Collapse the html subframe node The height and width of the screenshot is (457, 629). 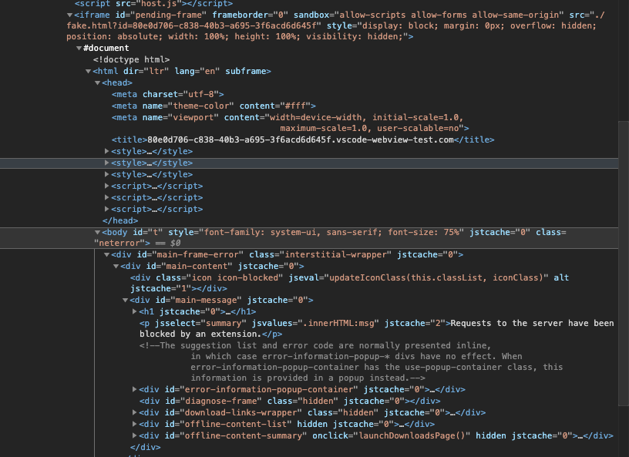pos(87,71)
